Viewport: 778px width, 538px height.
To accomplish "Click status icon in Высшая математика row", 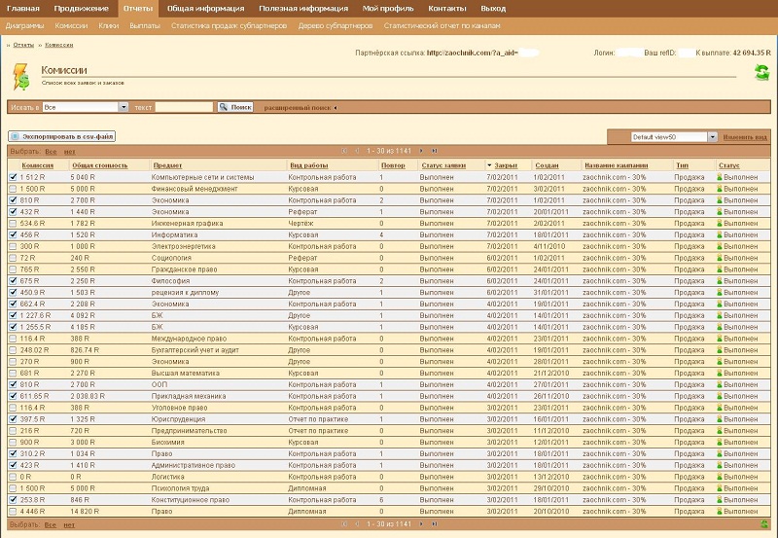I will 720,374.
